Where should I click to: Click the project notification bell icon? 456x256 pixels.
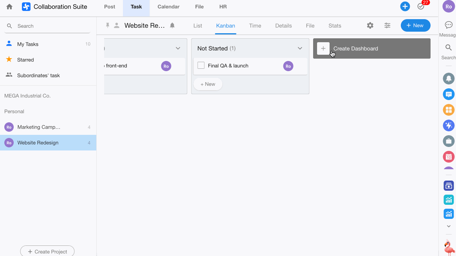point(172,25)
